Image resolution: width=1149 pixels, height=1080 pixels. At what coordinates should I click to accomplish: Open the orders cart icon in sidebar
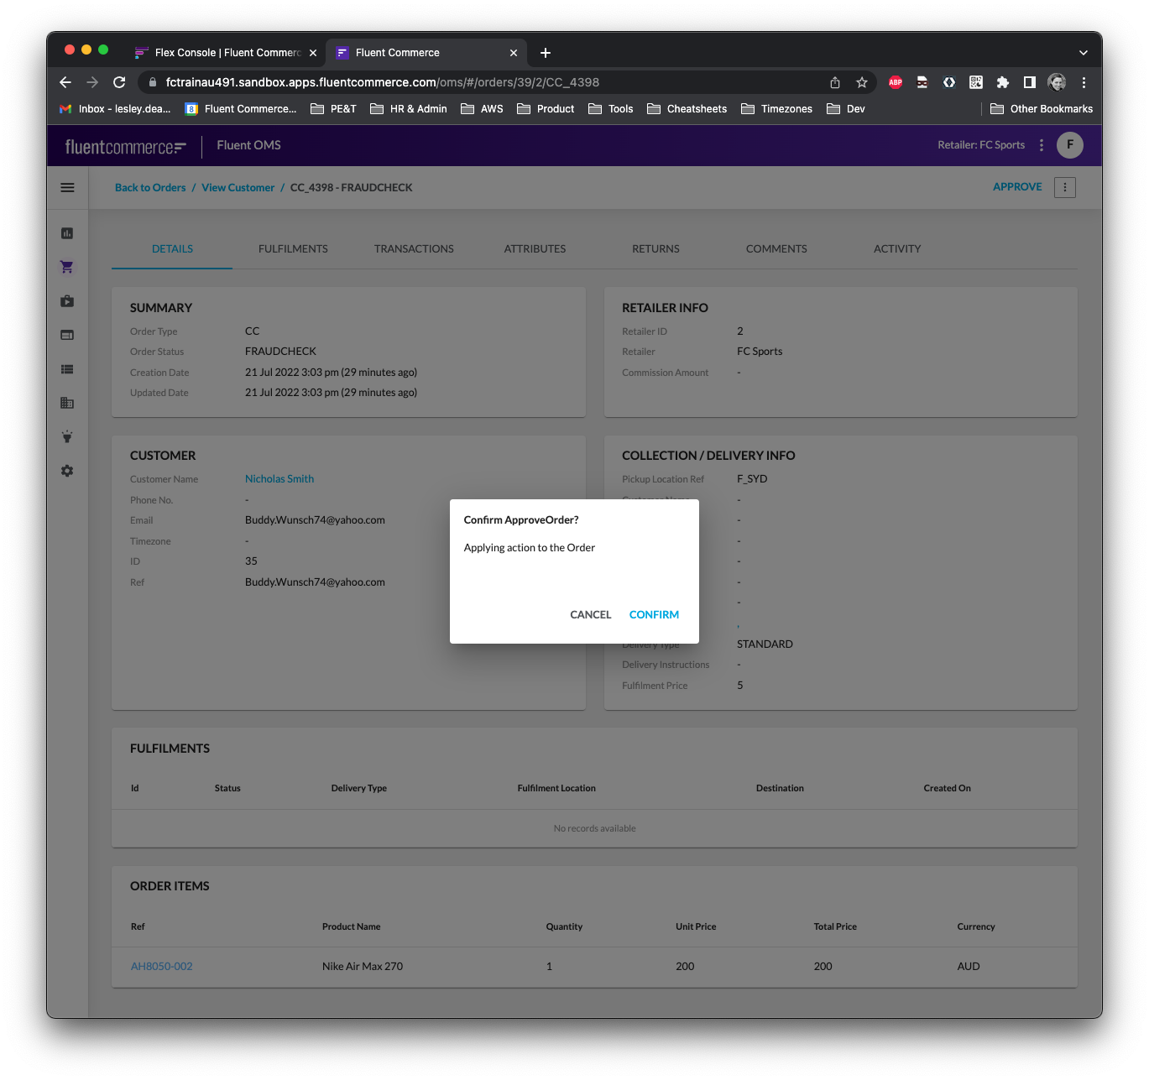(67, 267)
